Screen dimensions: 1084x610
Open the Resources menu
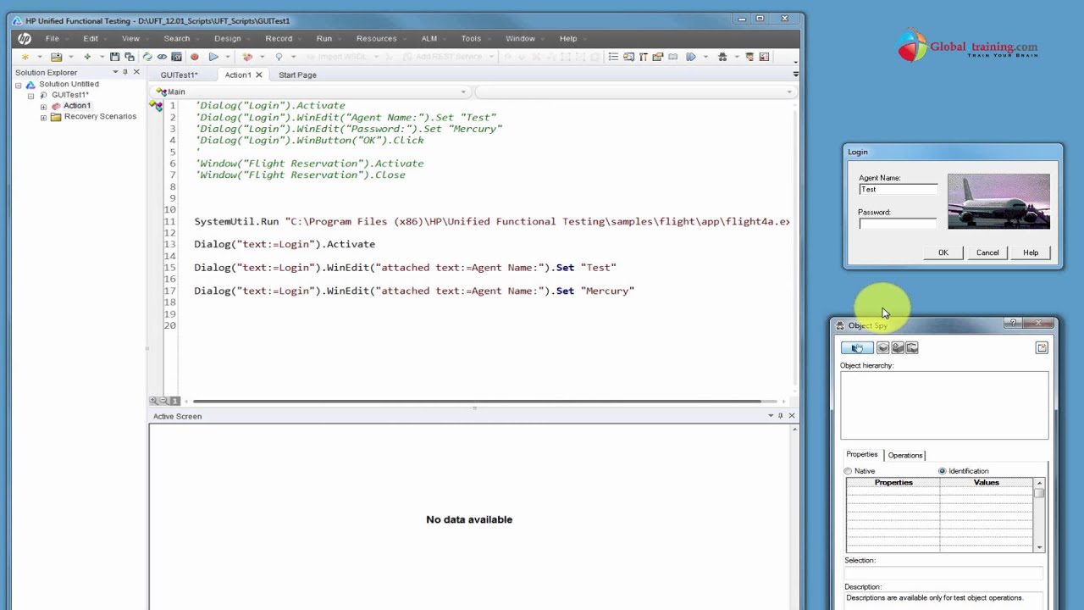376,38
